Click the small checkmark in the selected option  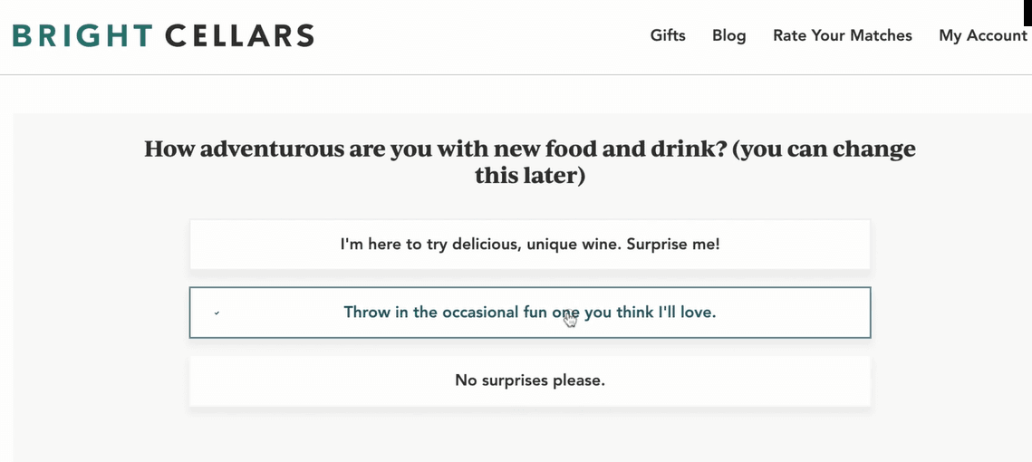coord(217,313)
